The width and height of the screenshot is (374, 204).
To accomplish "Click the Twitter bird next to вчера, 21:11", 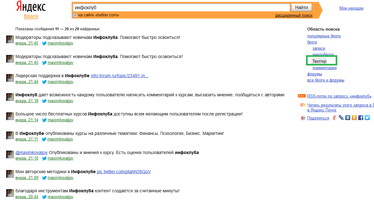I will 44,139.
